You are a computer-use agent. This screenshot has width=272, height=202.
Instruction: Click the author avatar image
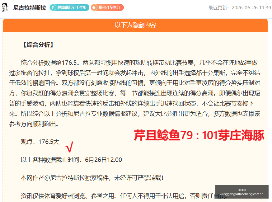(x=5, y=7)
